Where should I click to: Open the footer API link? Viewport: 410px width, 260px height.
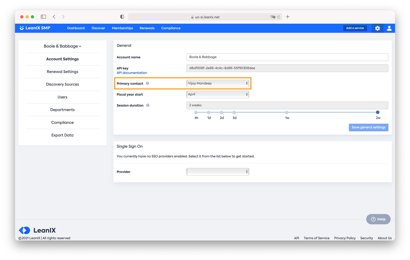pyautogui.click(x=296, y=238)
